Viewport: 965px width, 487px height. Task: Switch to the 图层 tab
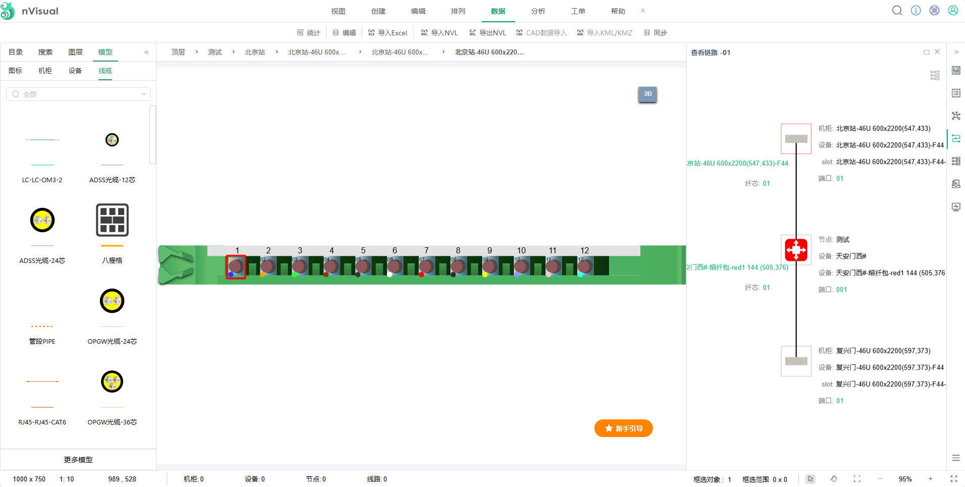click(x=75, y=52)
